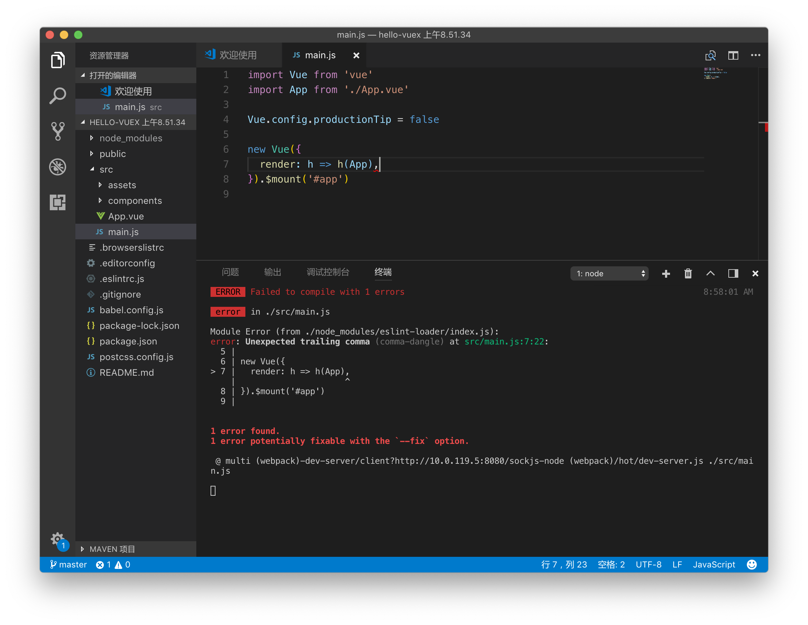This screenshot has width=808, height=625.
Task: Switch to the 问题 (Problems) panel tab
Action: pyautogui.click(x=230, y=272)
